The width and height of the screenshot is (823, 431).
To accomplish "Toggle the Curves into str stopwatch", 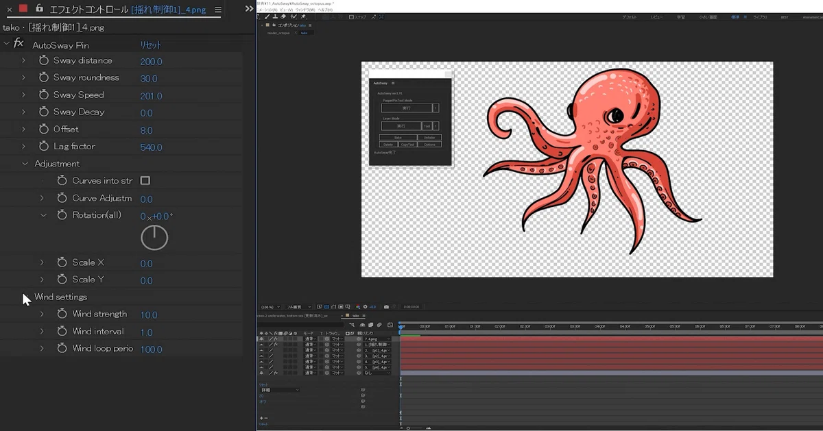I will (x=62, y=181).
